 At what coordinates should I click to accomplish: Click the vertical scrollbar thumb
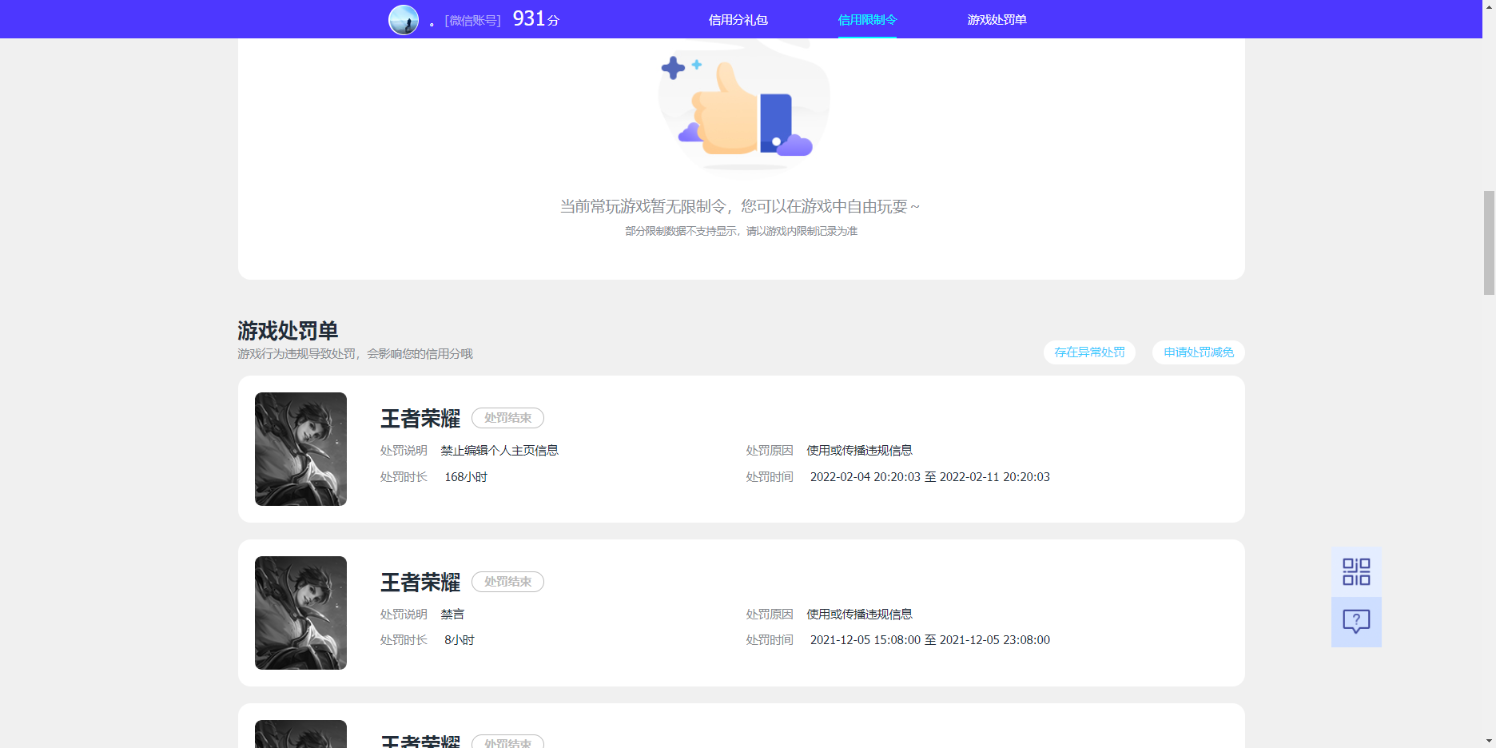pyautogui.click(x=1489, y=243)
